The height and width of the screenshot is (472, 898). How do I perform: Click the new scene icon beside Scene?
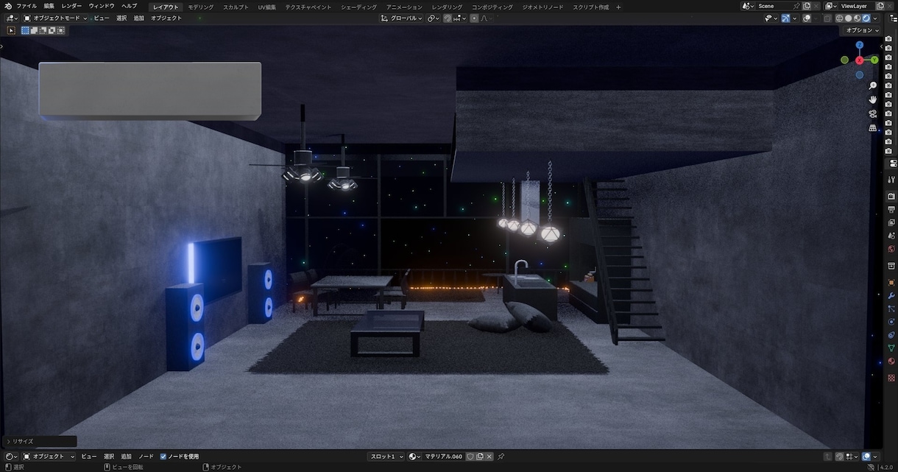pos(807,6)
